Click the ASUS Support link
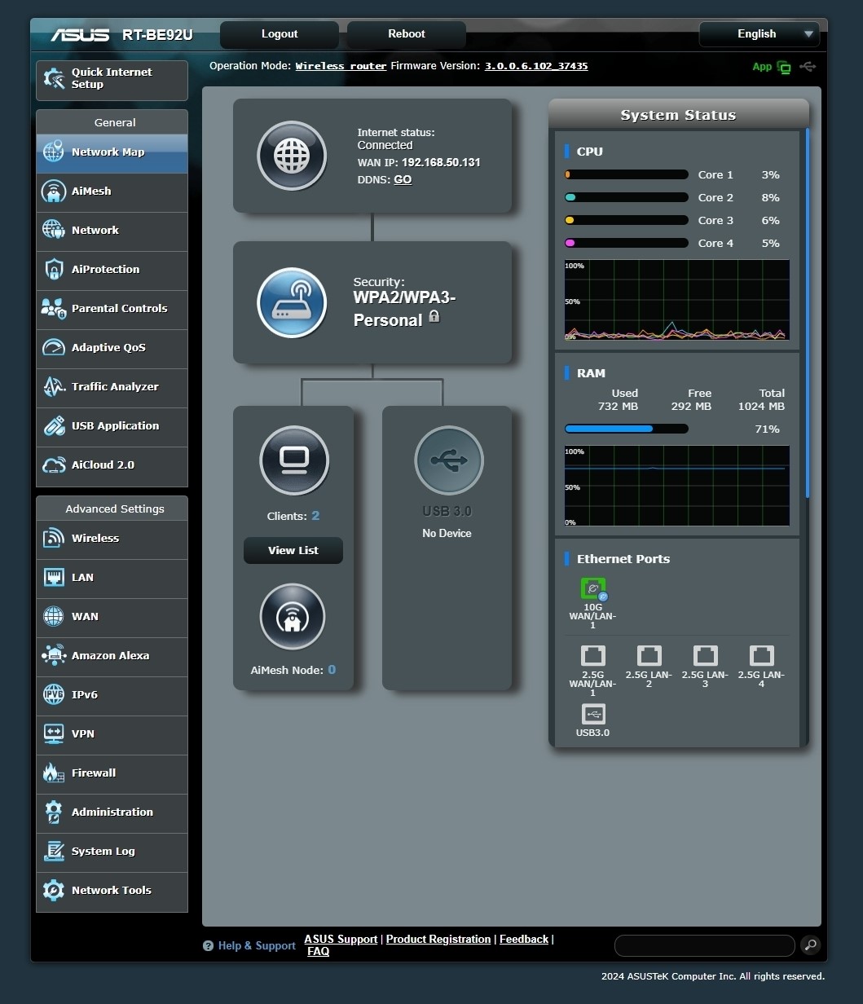Screen dimensions: 863x1004 pyautogui.click(x=341, y=939)
